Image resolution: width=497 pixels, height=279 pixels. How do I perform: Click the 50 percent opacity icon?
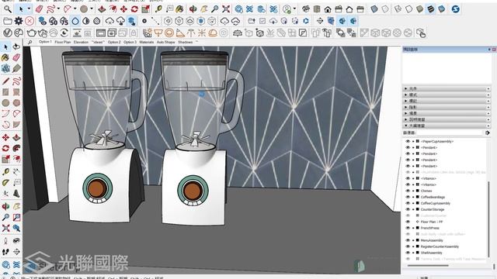click(x=54, y=21)
